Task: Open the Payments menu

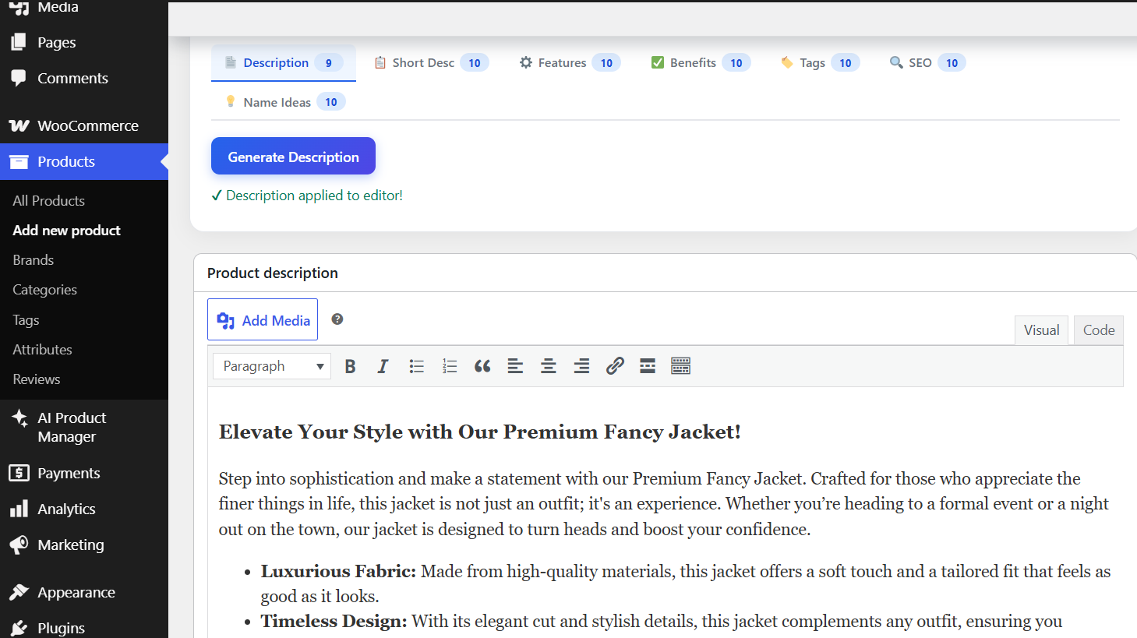Action: point(84,473)
